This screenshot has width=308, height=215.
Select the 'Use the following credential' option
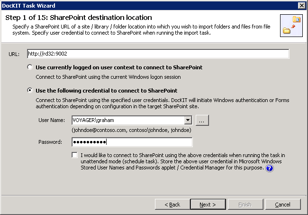point(30,90)
